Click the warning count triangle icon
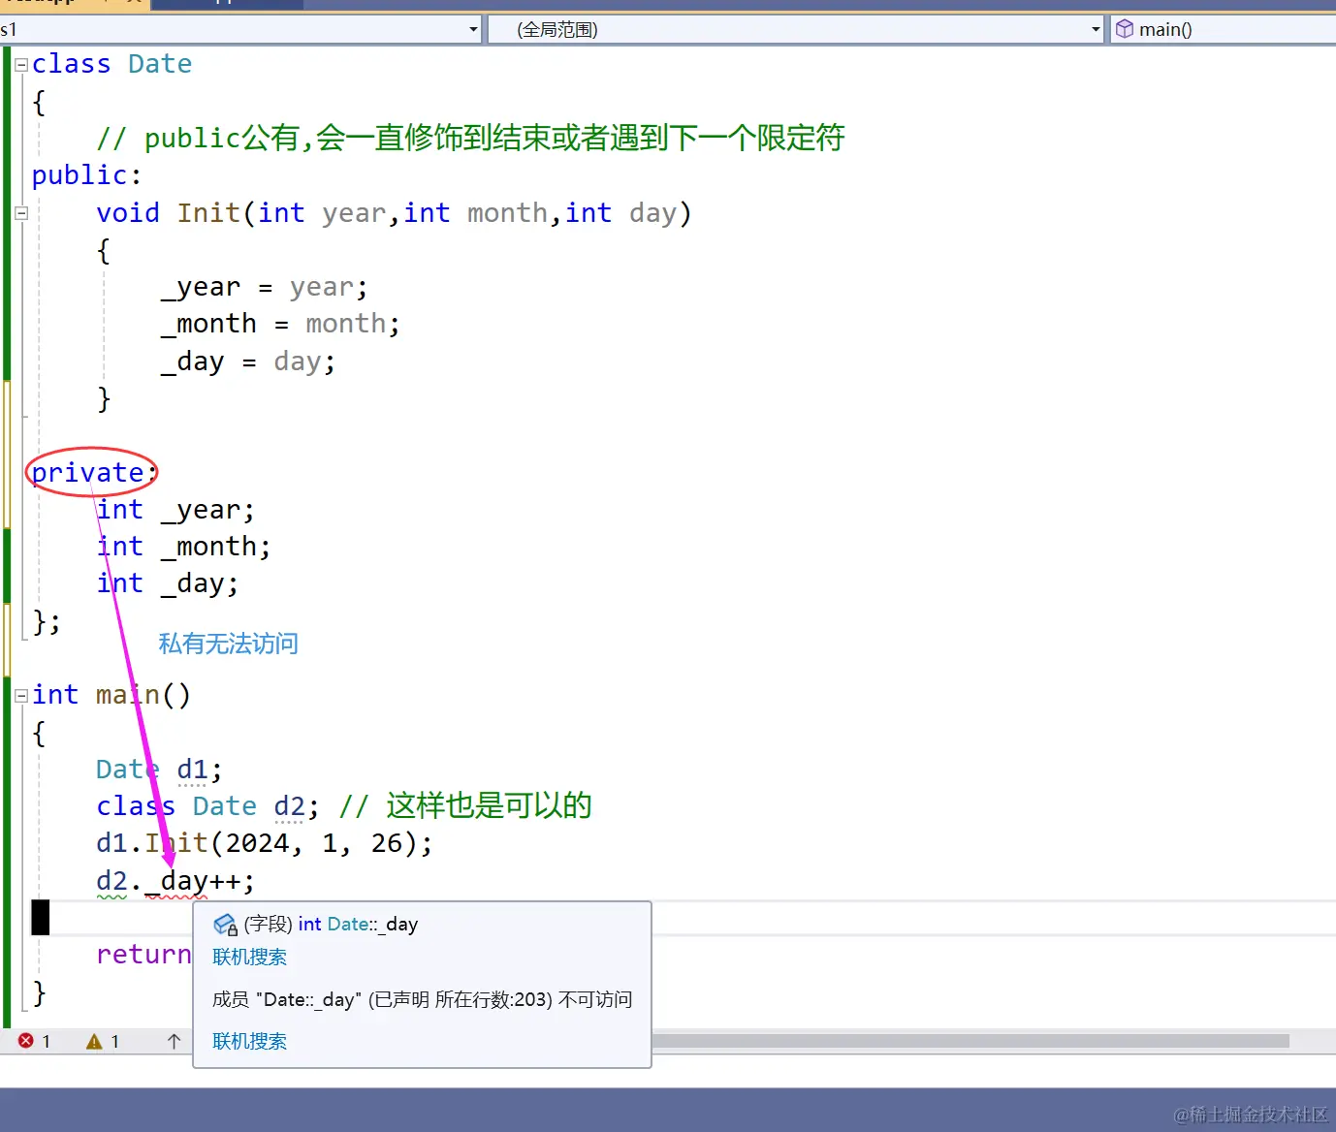 point(94,1042)
